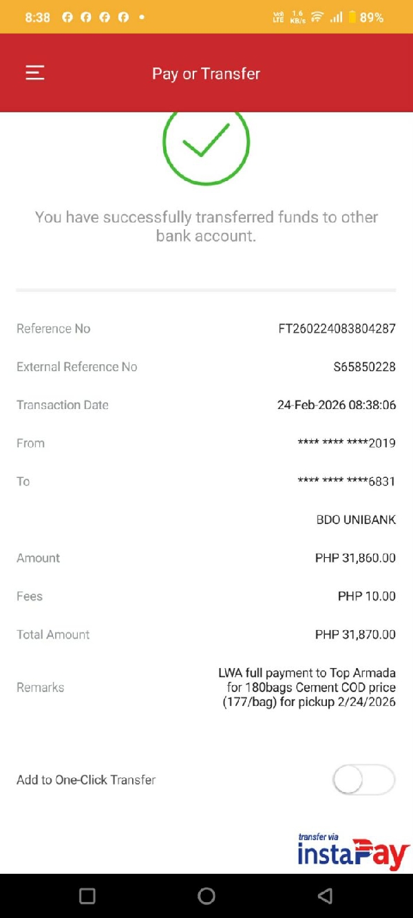Viewport: 413px width, 918px height.
Task: Tap the Add to One-Click Transfer label
Action: [x=86, y=780]
